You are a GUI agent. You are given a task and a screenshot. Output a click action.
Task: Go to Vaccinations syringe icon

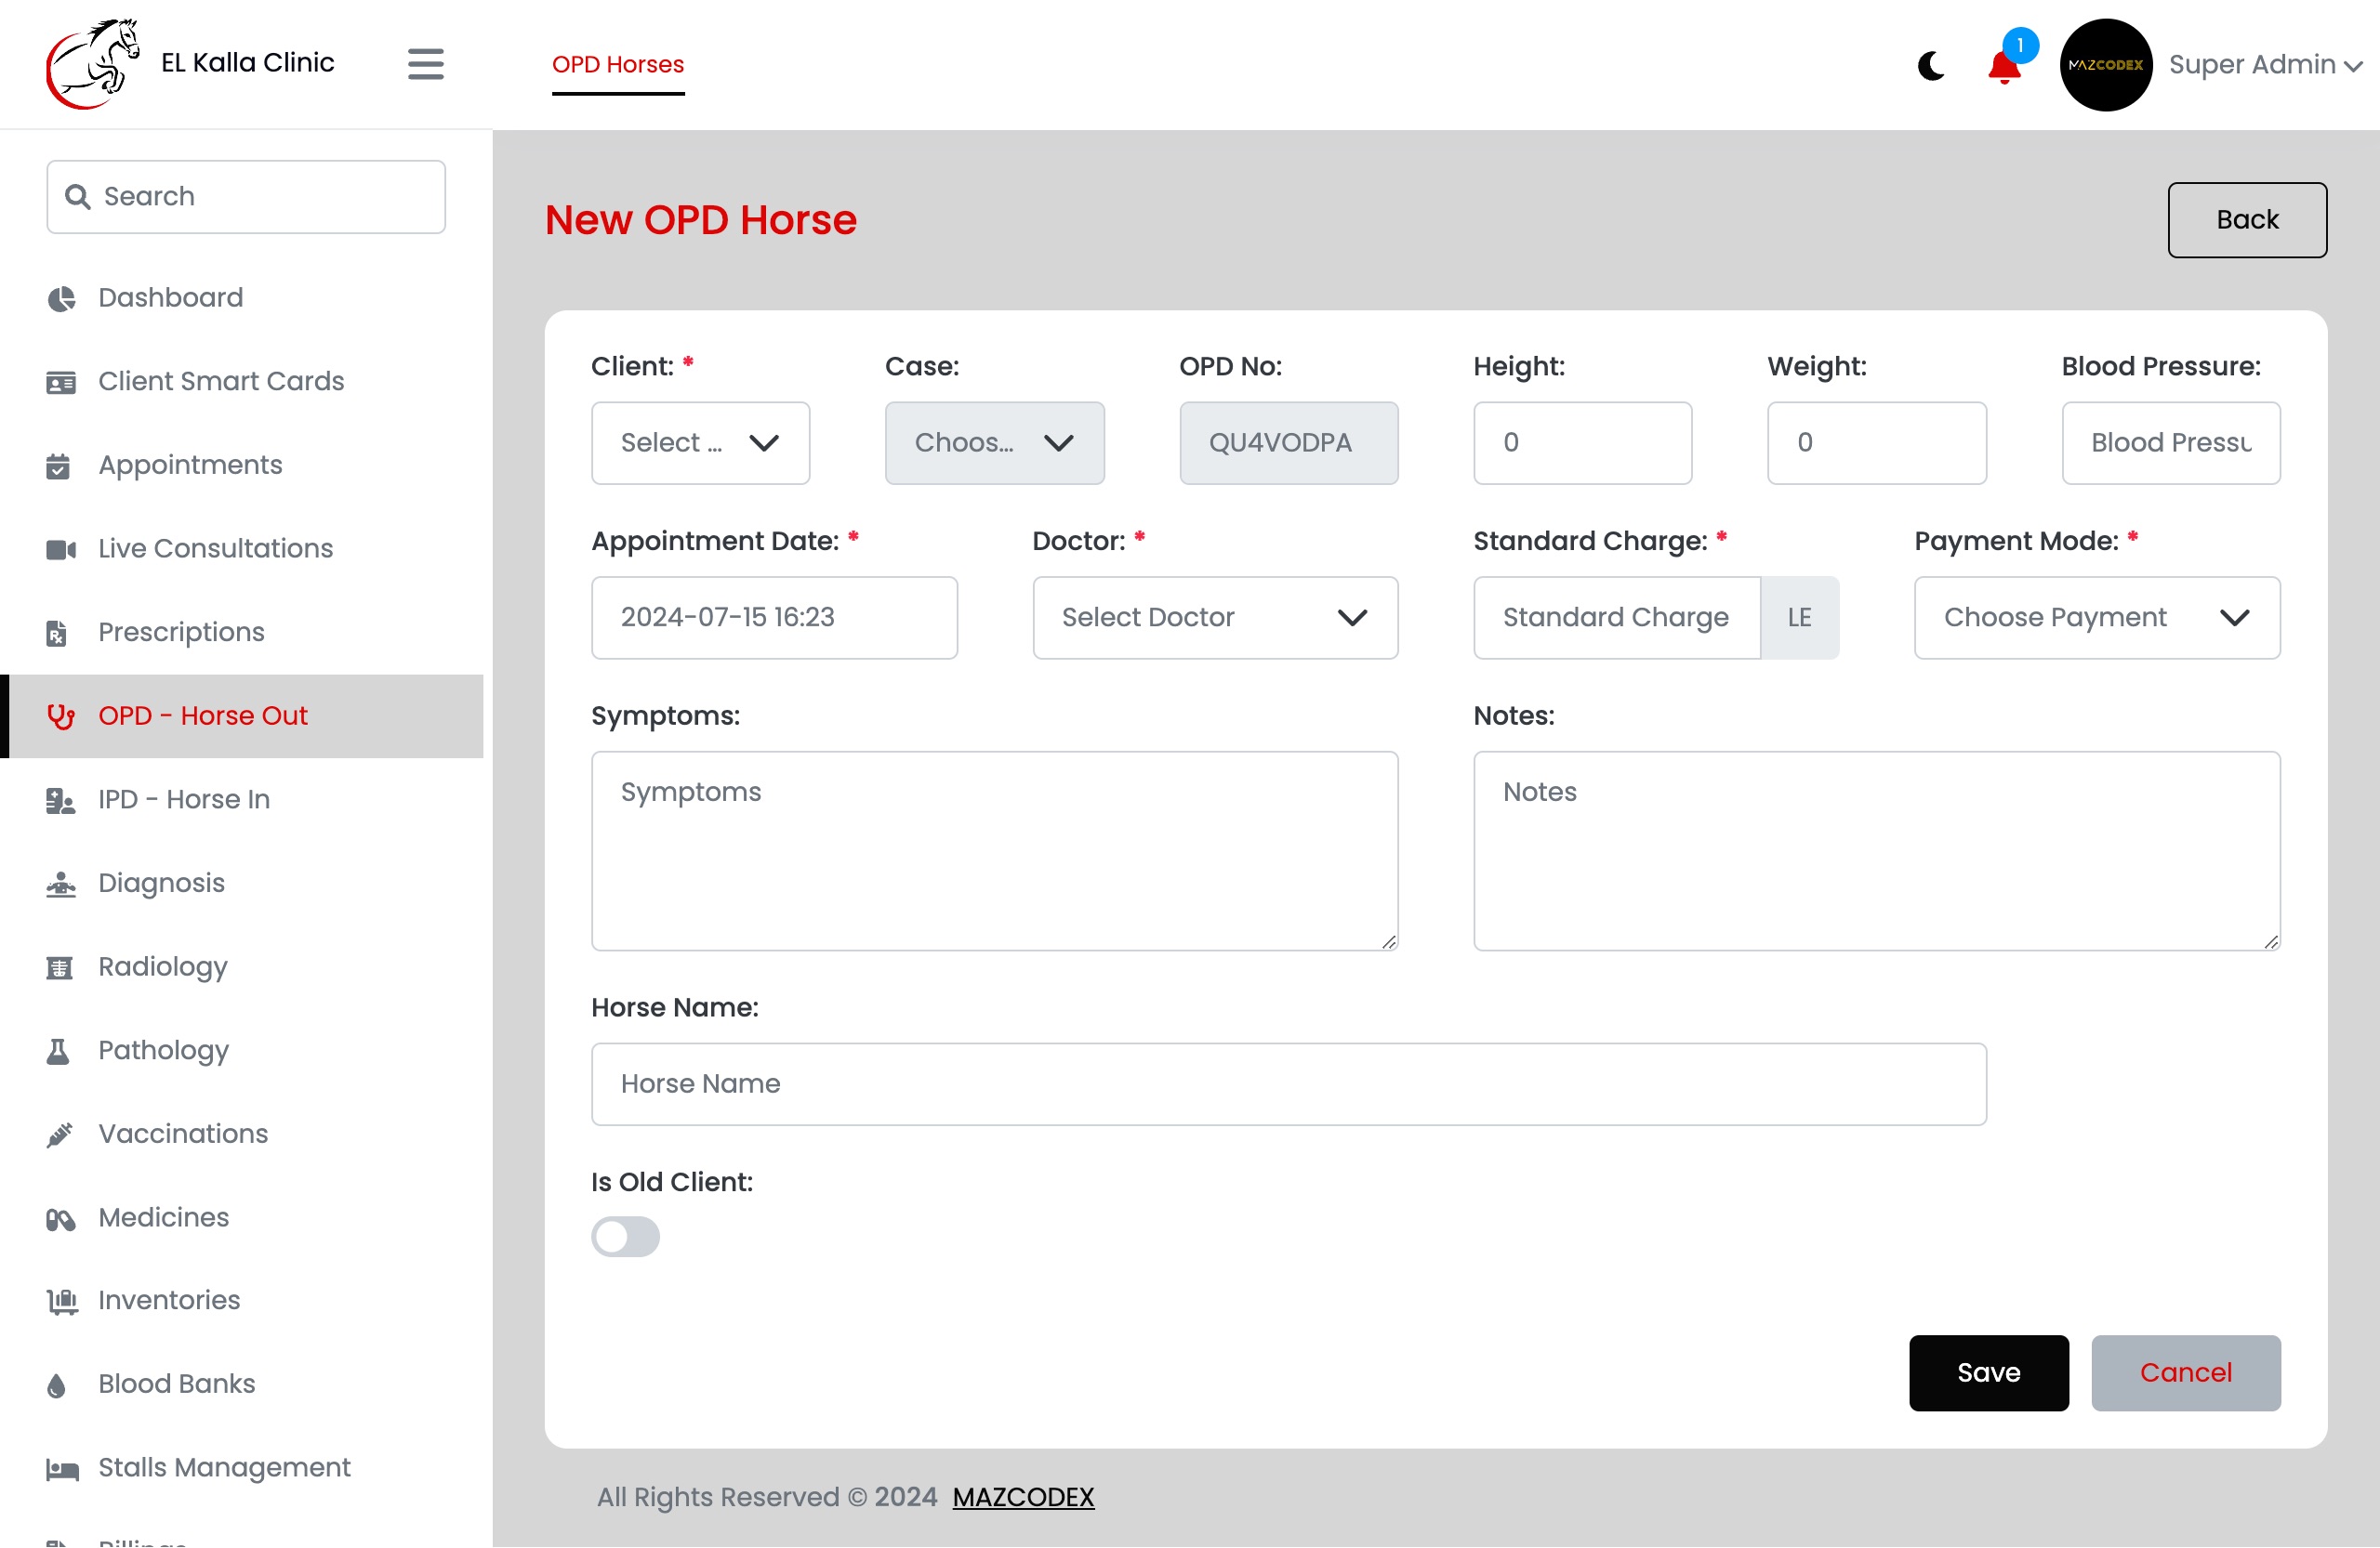point(59,1135)
